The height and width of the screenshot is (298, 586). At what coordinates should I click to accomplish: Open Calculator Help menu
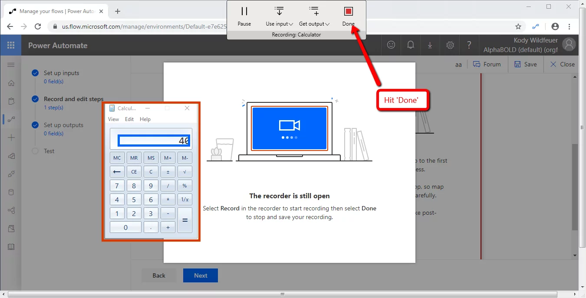(x=145, y=119)
